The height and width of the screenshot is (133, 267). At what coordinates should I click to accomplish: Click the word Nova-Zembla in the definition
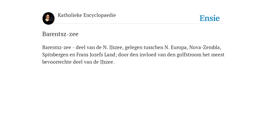205,48
